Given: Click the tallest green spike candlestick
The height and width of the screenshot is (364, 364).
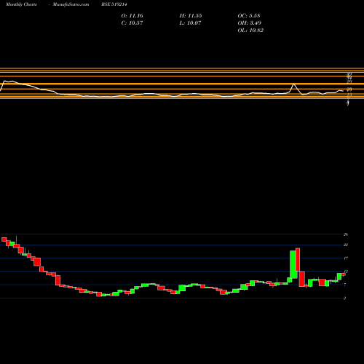Looking at the screenshot, I should point(293,264).
